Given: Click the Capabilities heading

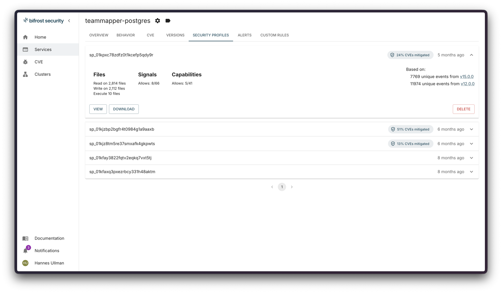Looking at the screenshot, I should click(x=187, y=75).
